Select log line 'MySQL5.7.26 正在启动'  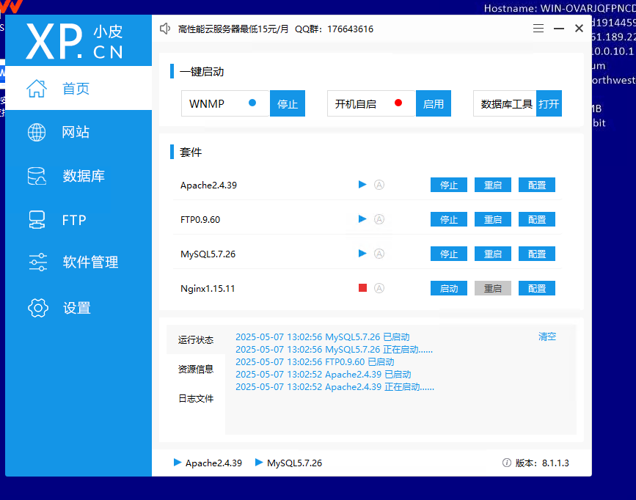pyautogui.click(x=335, y=350)
